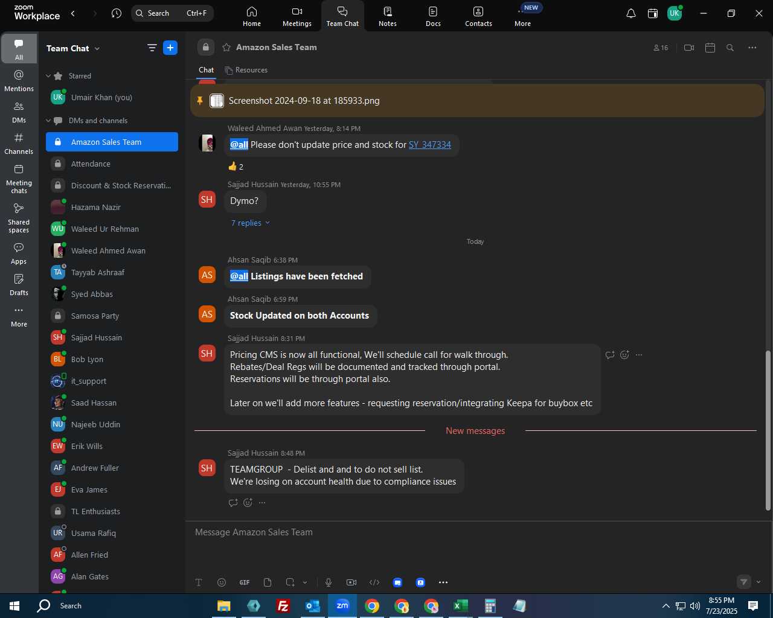Search within Amazon Sales Team chat
The width and height of the screenshot is (773, 618).
(730, 48)
